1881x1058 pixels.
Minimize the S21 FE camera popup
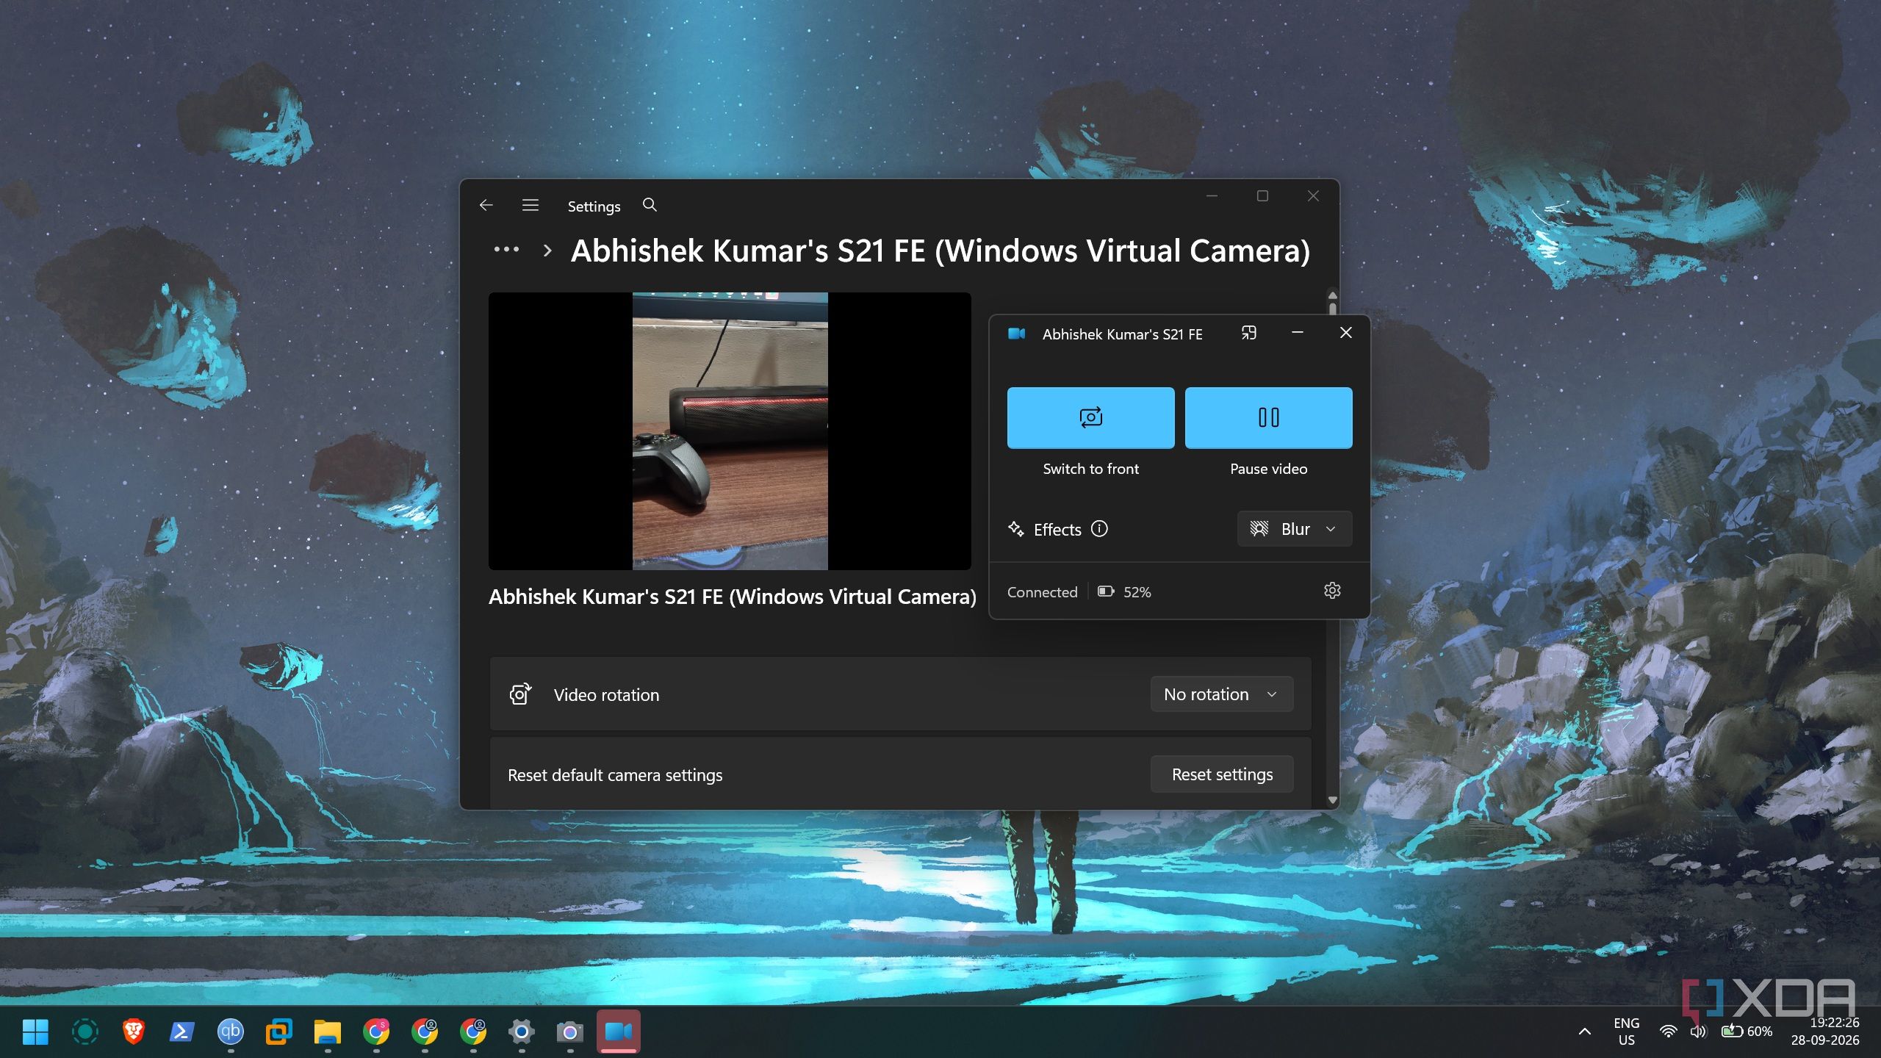coord(1298,333)
